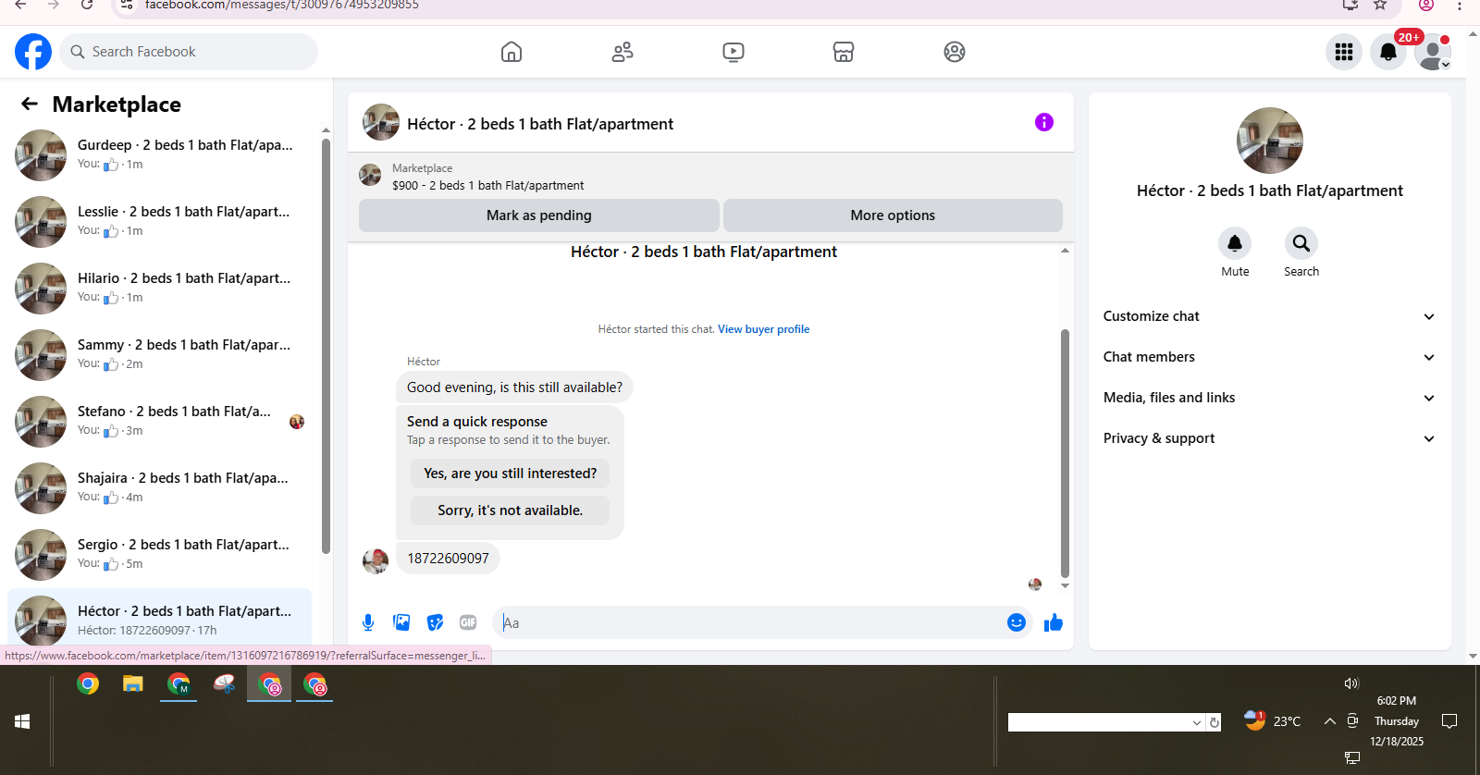Image resolution: width=1480 pixels, height=775 pixels.
Task: Open the taskbar volume control
Action: 1351,683
